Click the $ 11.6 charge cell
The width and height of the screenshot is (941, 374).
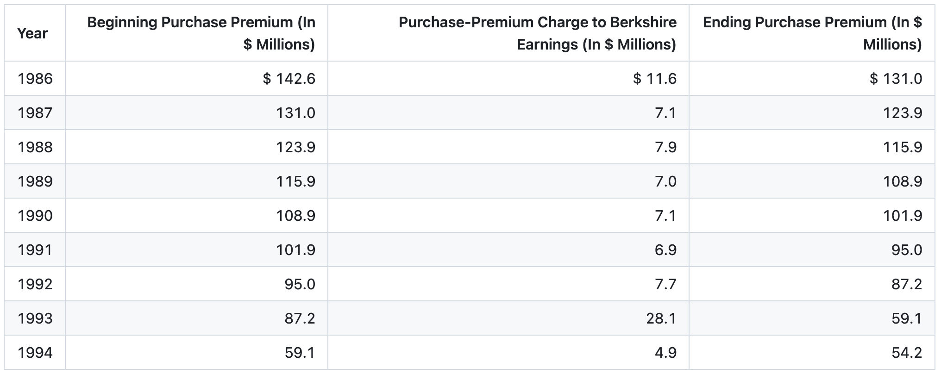coord(654,79)
